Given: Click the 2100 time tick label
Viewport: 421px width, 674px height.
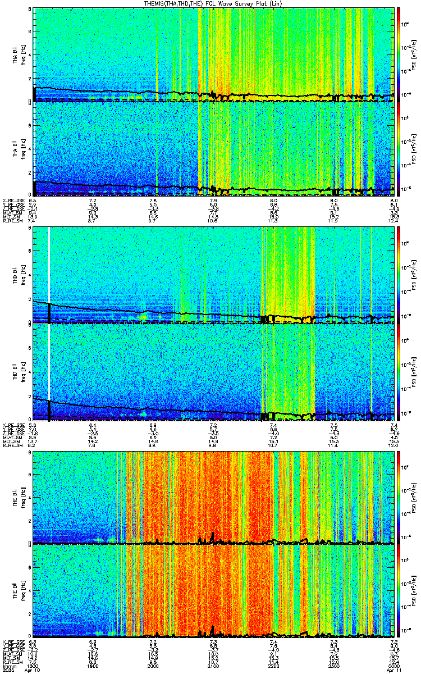Looking at the screenshot, I should tap(213, 666).
